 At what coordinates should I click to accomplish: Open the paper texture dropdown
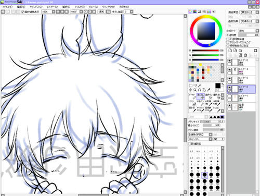click(249, 12)
